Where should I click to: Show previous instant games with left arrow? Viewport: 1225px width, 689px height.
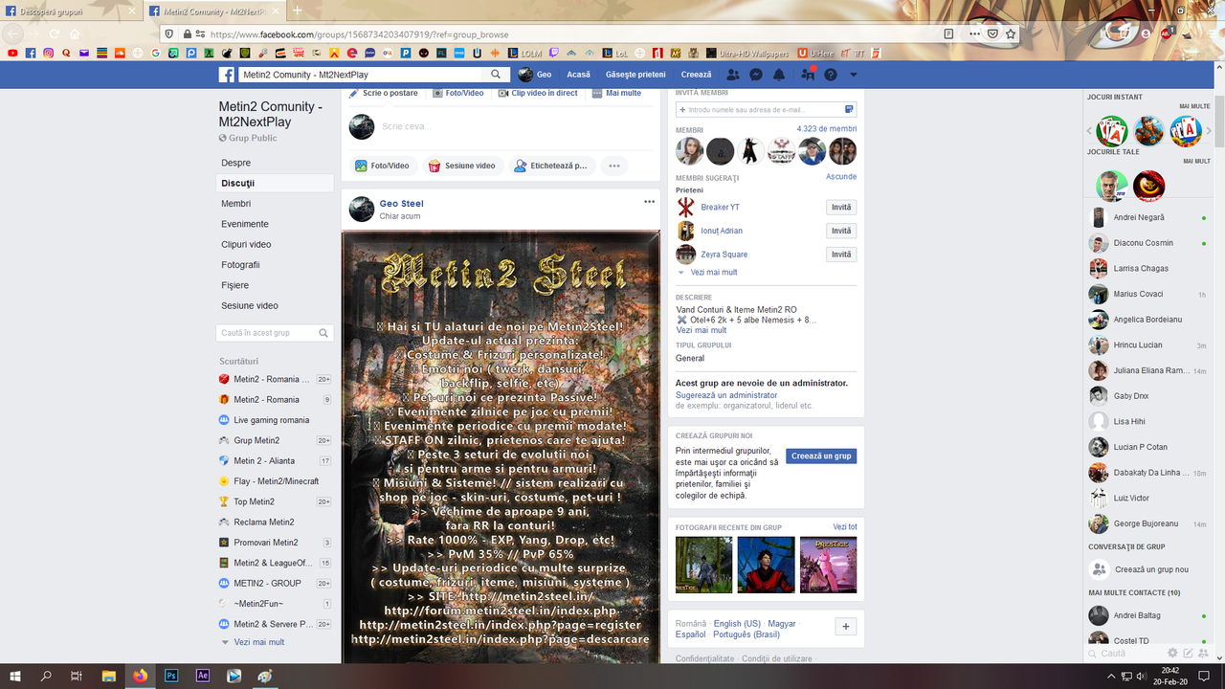pos(1090,131)
